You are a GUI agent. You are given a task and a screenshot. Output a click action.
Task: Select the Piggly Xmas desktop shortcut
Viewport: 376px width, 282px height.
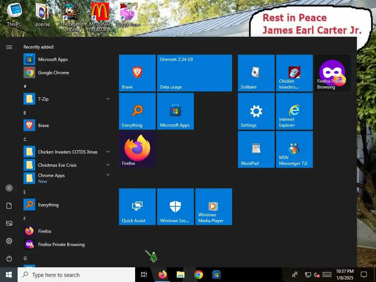pos(129,14)
